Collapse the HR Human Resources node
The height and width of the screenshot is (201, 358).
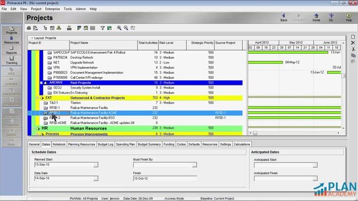[34, 128]
